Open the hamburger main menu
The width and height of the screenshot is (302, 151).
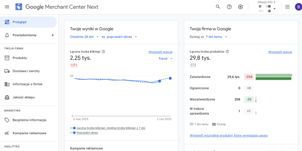pyautogui.click(x=7, y=7)
